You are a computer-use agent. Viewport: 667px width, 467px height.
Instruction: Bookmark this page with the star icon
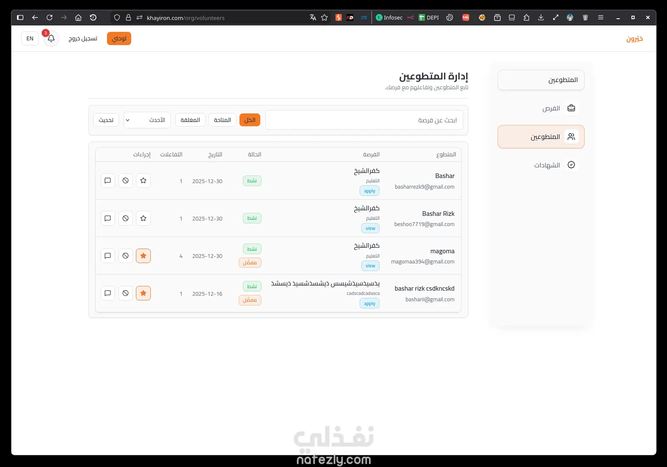point(324,17)
